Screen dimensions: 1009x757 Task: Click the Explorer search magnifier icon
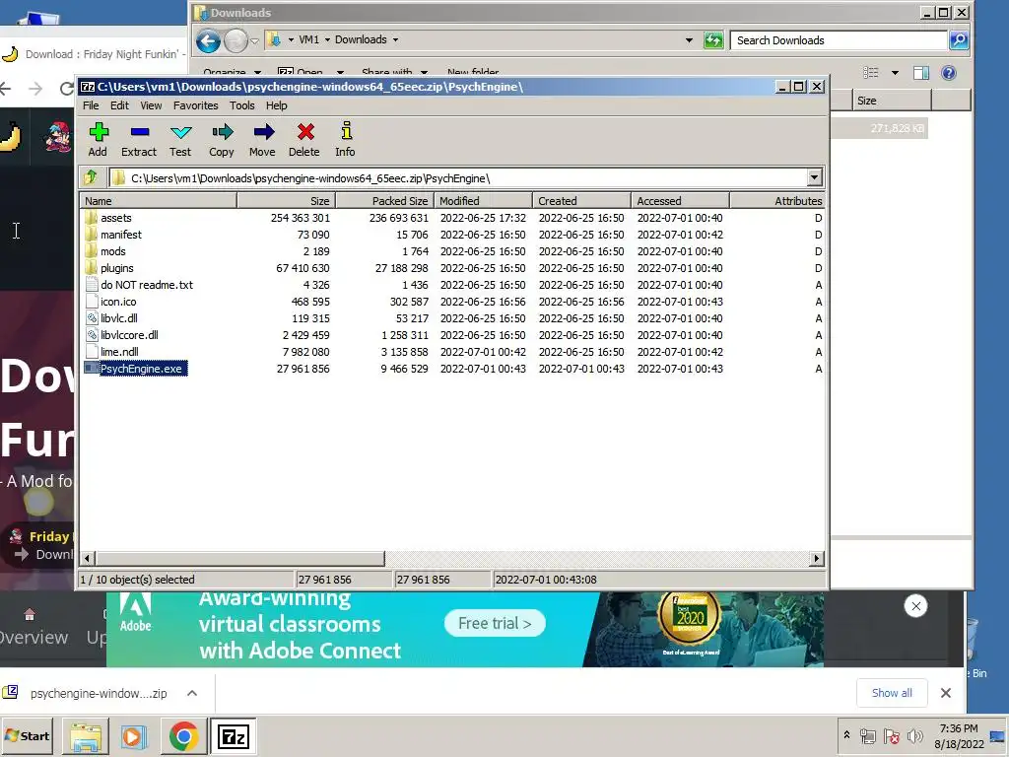[x=959, y=40]
